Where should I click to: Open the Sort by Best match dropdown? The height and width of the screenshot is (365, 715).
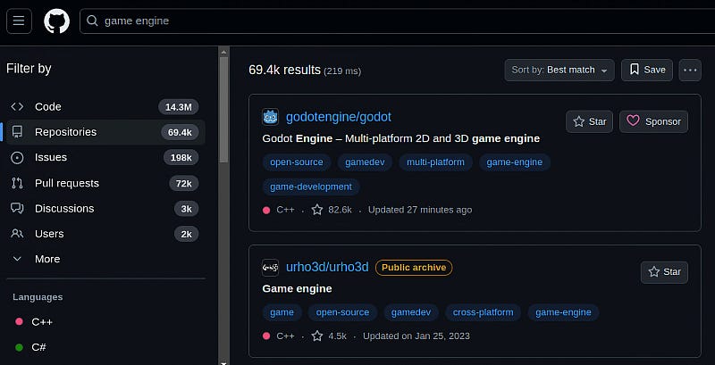(x=559, y=71)
